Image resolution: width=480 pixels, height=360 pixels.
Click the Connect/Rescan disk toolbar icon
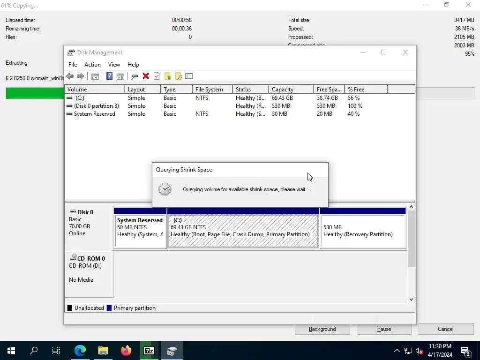click(135, 76)
